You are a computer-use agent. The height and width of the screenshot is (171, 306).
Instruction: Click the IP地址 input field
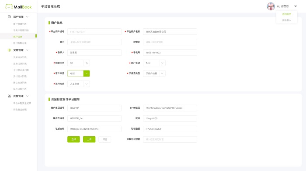coord(170,42)
